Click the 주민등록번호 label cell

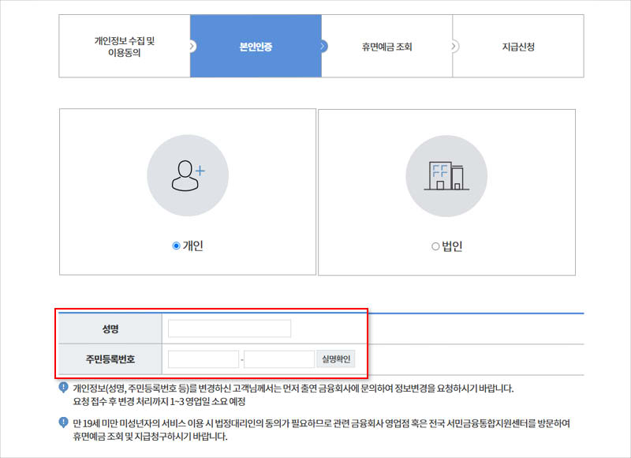tap(112, 358)
